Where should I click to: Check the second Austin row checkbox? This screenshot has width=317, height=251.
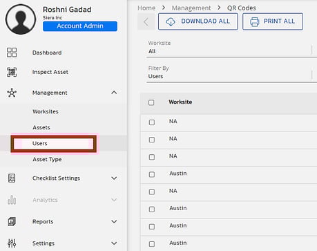pyautogui.click(x=152, y=210)
